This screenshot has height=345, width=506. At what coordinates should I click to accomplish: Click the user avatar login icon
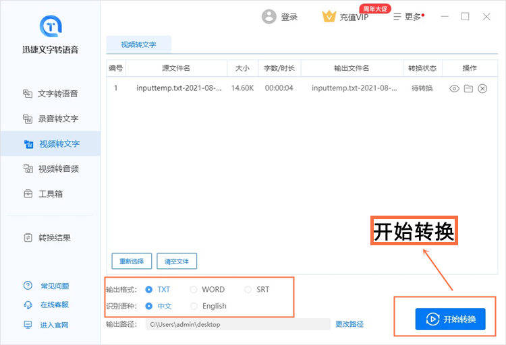pyautogui.click(x=269, y=17)
